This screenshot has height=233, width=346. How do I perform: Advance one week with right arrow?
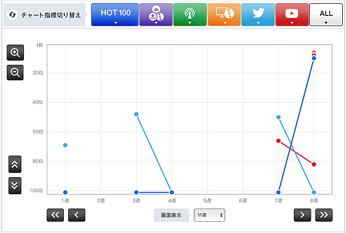302,215
